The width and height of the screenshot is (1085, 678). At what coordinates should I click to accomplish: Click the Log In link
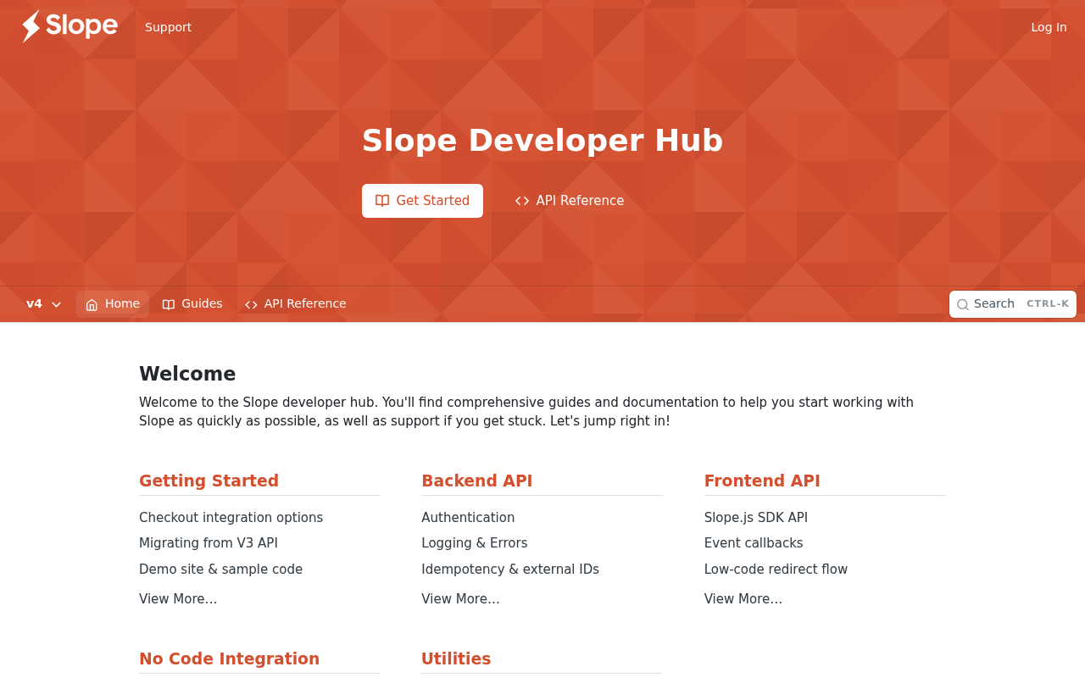click(x=1049, y=27)
